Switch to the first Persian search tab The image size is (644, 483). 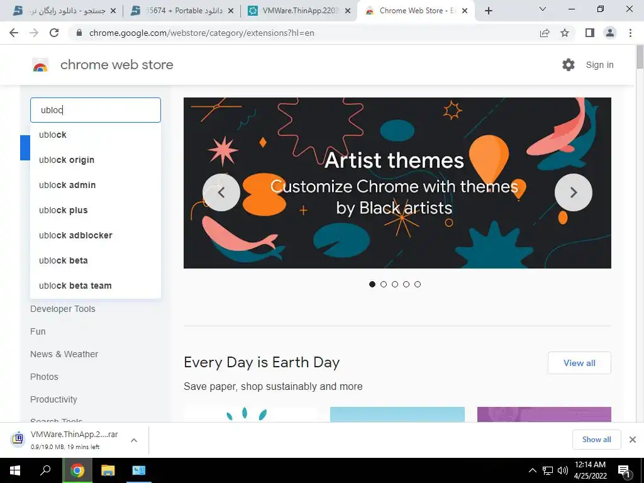[x=64, y=11]
